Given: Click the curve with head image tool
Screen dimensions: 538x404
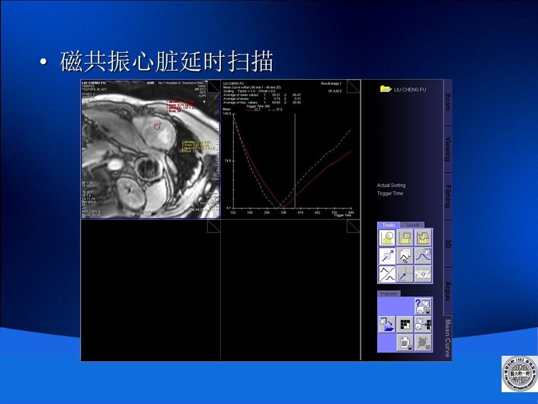Looking at the screenshot, I should coord(423,256).
